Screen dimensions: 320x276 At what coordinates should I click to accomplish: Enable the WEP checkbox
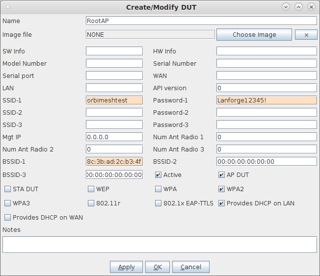pyautogui.click(x=91, y=189)
